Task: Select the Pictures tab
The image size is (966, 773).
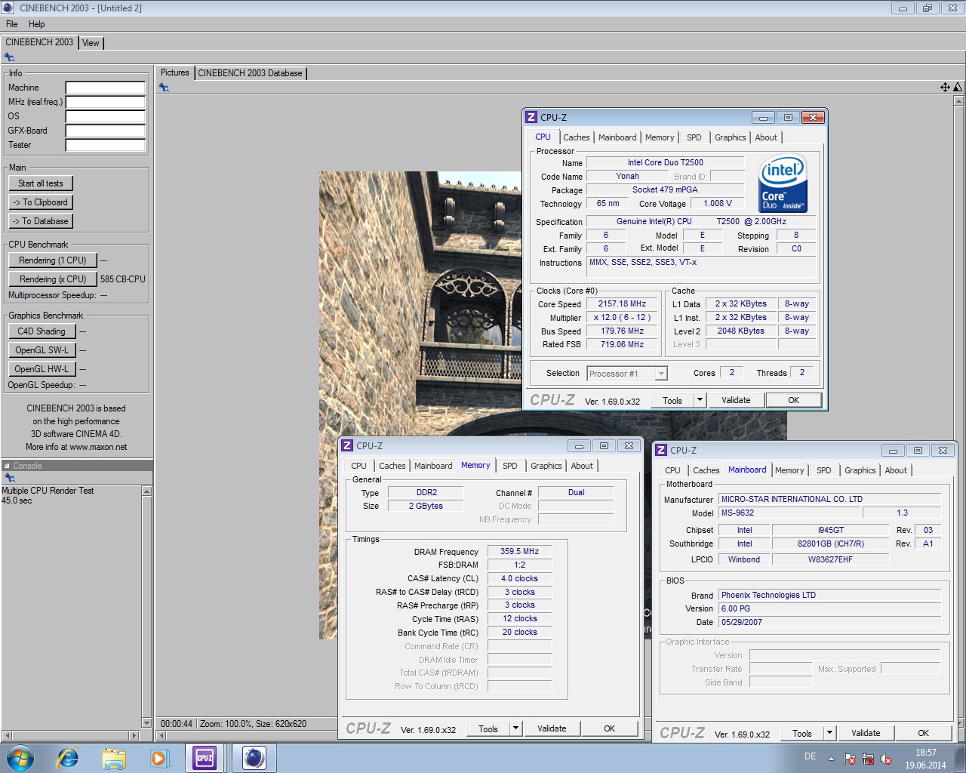Action: [175, 72]
